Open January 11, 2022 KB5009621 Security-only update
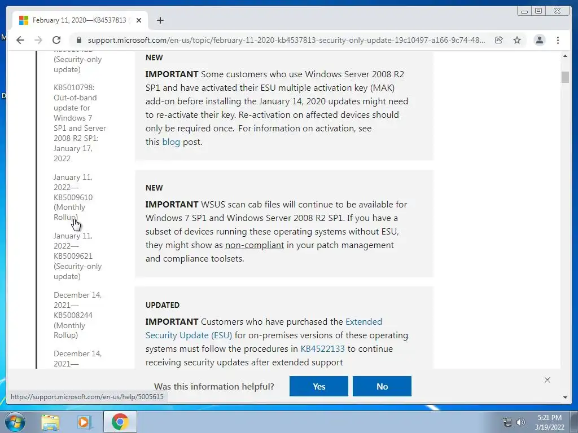 tap(77, 256)
